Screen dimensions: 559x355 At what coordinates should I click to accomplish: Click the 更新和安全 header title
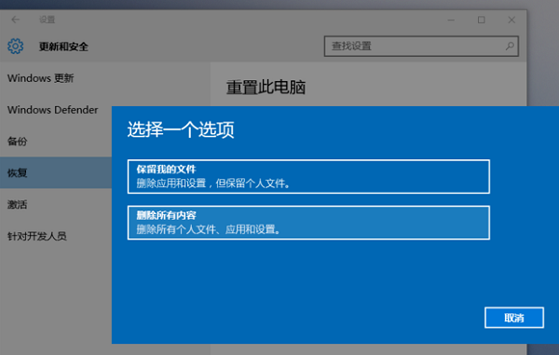(63, 47)
